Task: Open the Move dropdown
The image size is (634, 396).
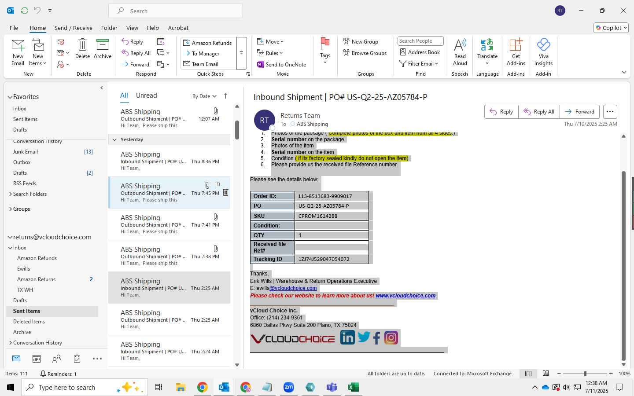Action: (x=270, y=42)
